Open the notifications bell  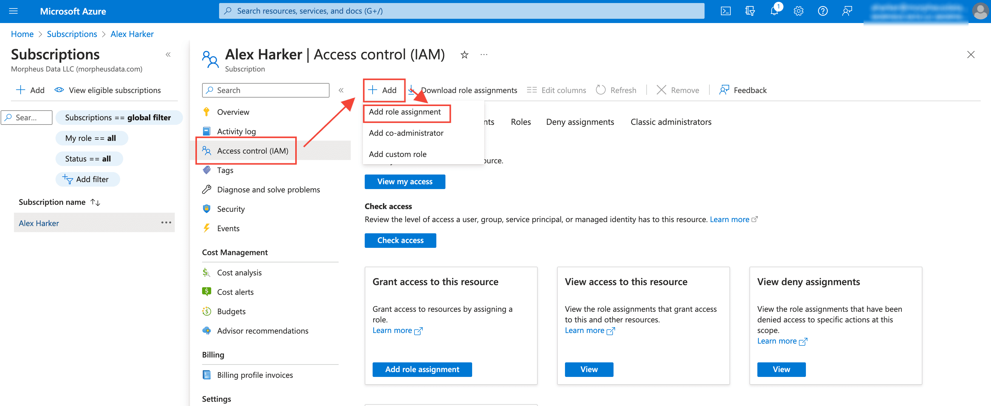pos(774,11)
